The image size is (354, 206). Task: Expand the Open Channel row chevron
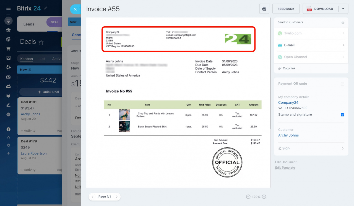point(343,57)
